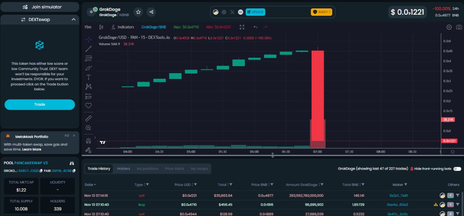Viewport: 464px width, 216px height.
Task: Select the forecasting and measurement tool
Action: [x=89, y=96]
